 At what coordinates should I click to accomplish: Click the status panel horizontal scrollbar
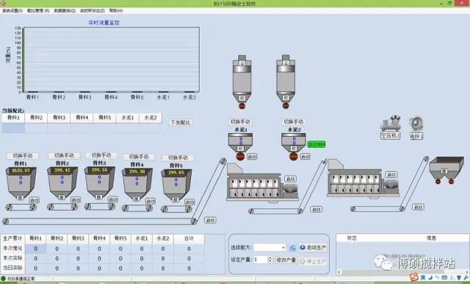(x=402, y=272)
